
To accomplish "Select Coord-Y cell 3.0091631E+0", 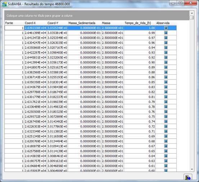I will 57,161.
